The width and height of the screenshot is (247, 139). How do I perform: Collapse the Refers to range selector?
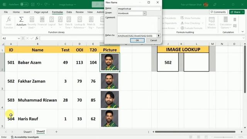pos(159,36)
